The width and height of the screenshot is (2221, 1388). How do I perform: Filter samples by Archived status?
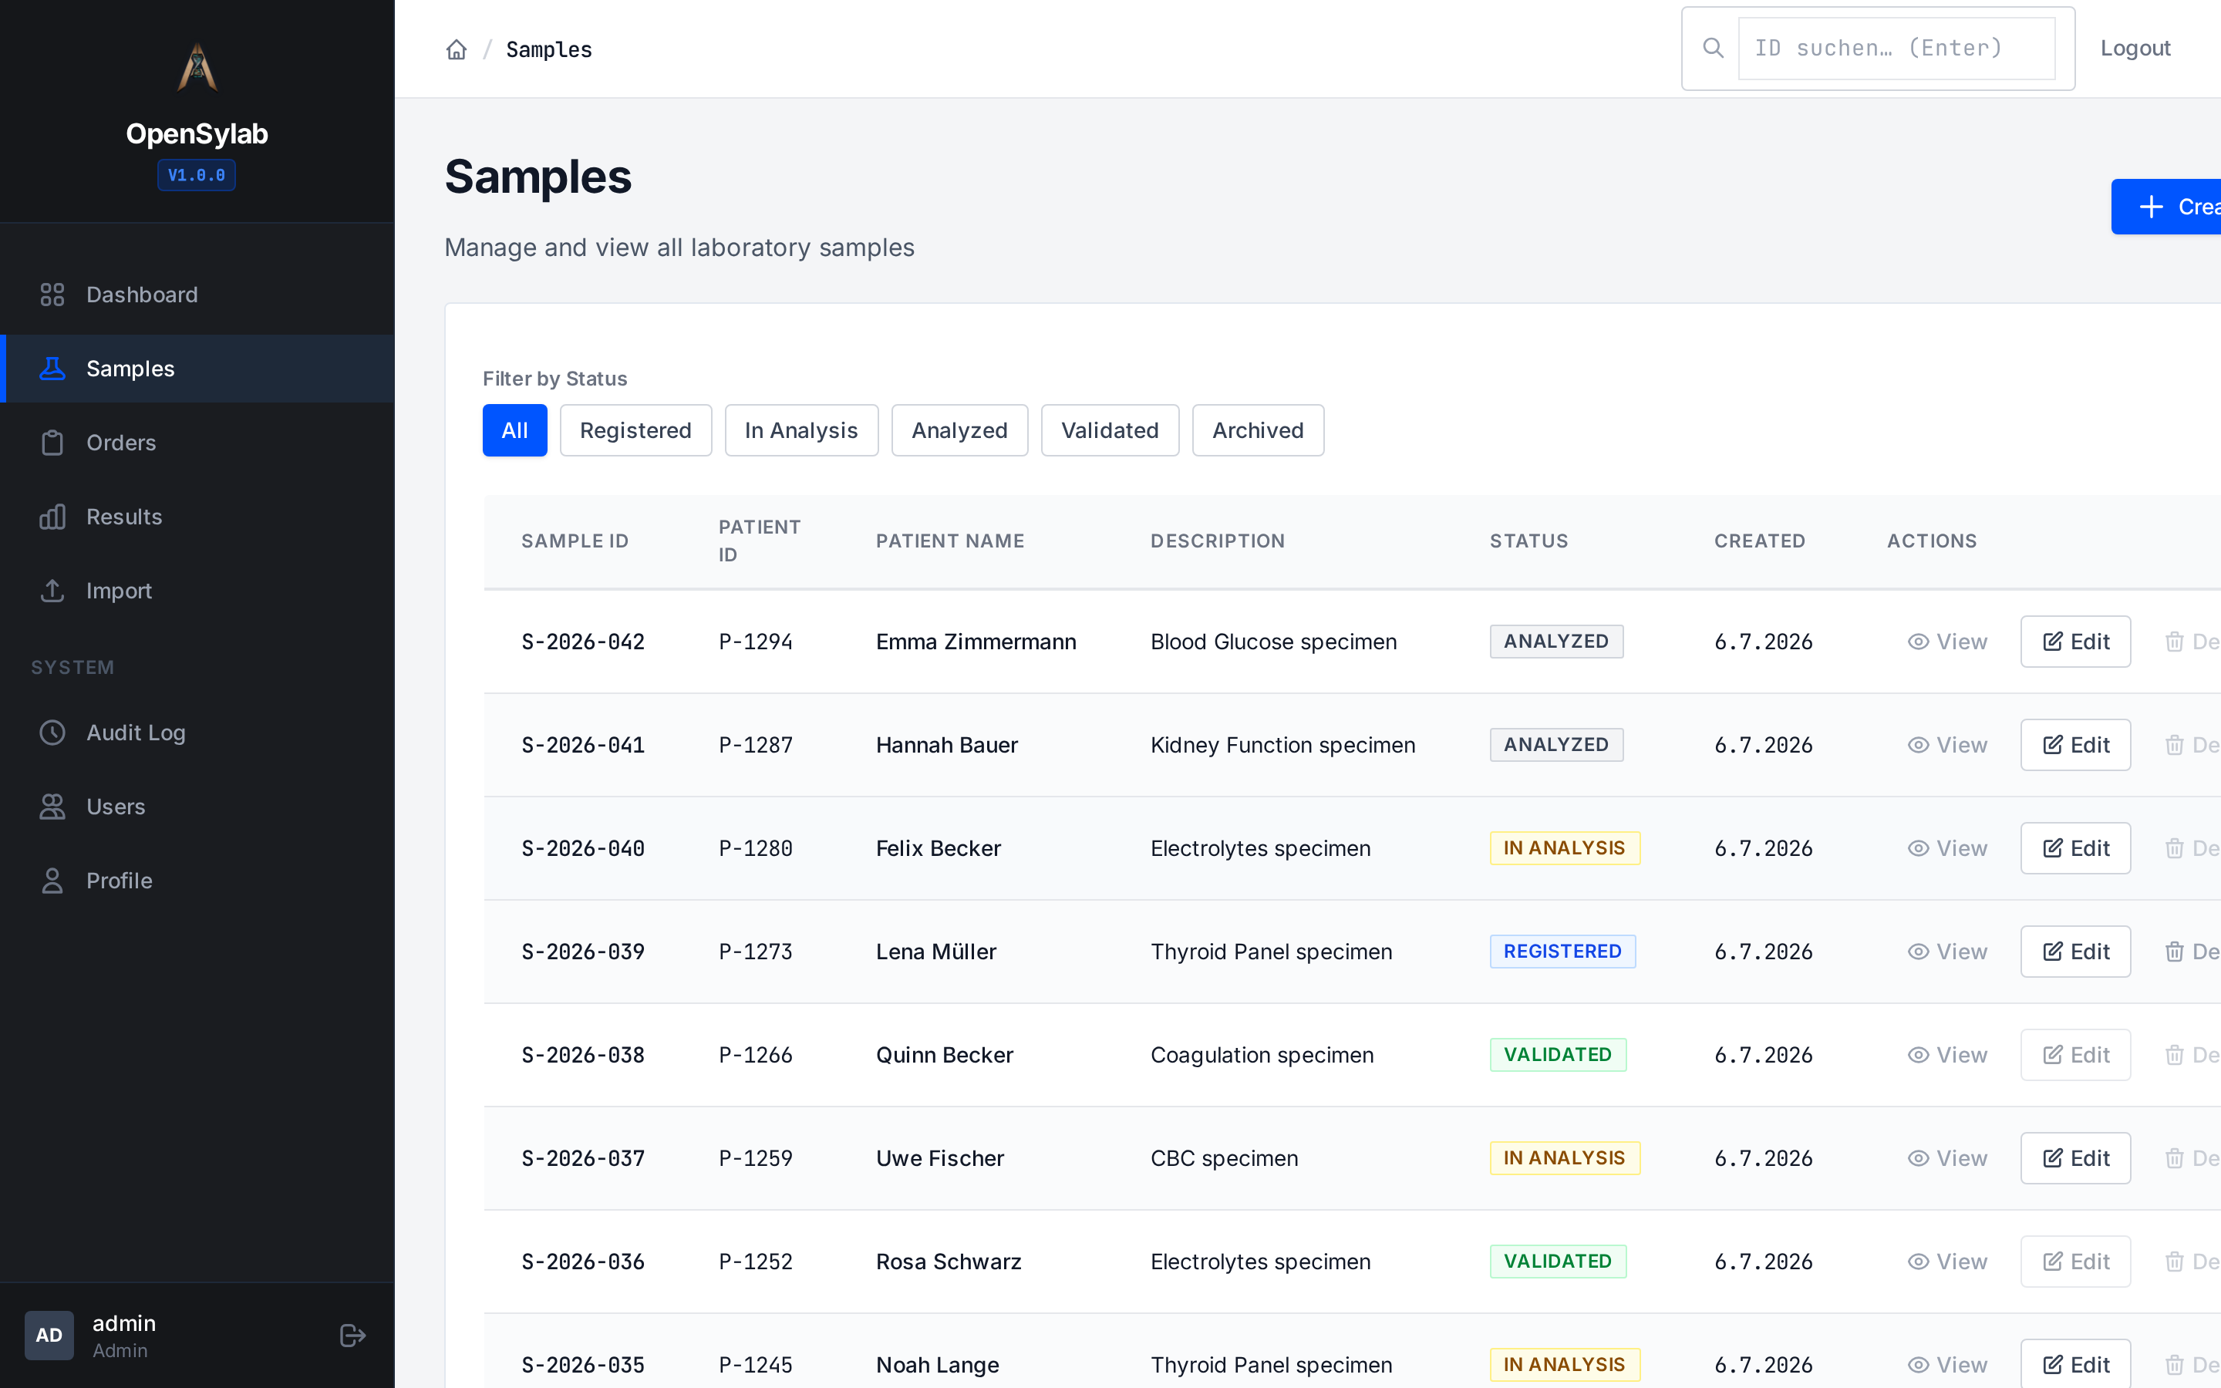pos(1257,430)
